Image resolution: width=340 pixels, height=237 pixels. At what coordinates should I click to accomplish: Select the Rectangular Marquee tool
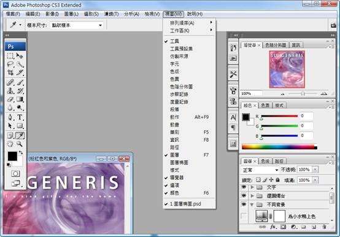pos(10,56)
